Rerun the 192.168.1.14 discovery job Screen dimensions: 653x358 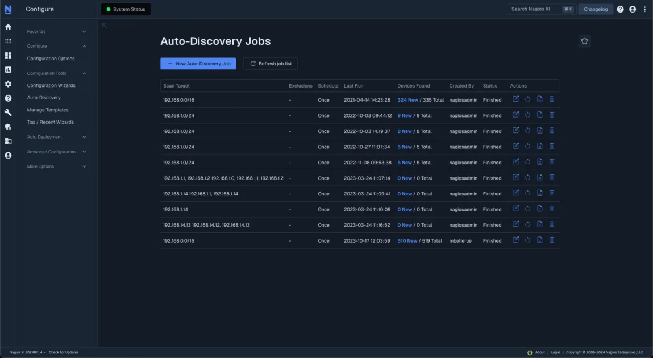[527, 208]
